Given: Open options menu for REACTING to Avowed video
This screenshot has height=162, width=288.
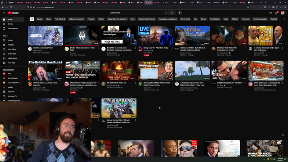Looking at the screenshot, I should [135, 48].
